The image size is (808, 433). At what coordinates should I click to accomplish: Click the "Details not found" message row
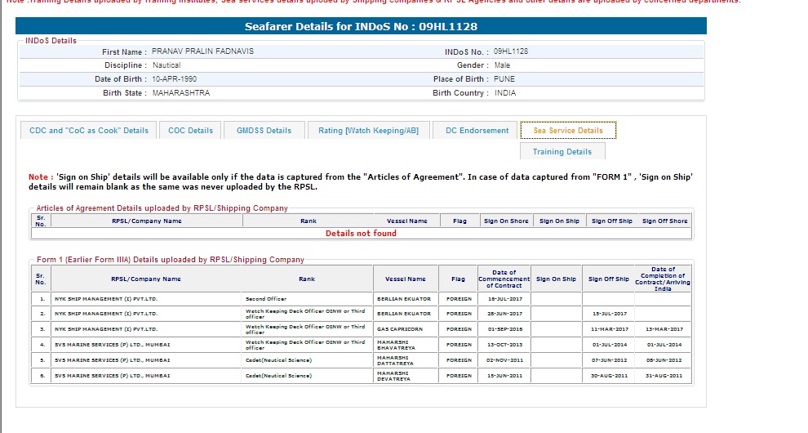(x=361, y=234)
